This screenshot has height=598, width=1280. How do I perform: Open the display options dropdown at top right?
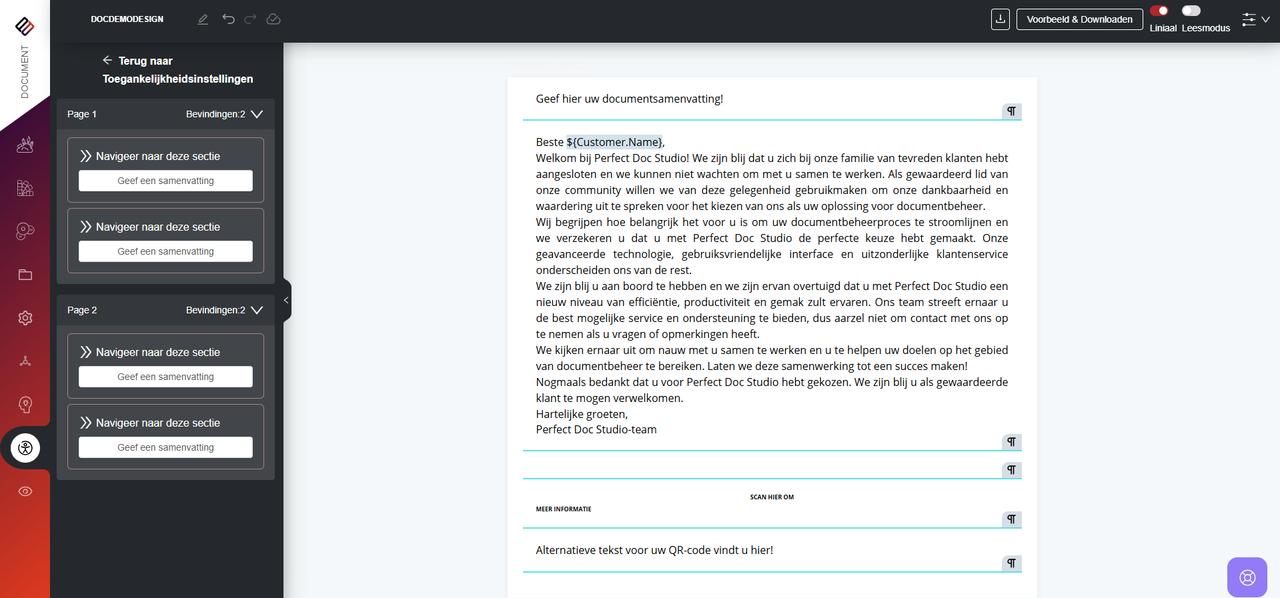coord(1255,19)
